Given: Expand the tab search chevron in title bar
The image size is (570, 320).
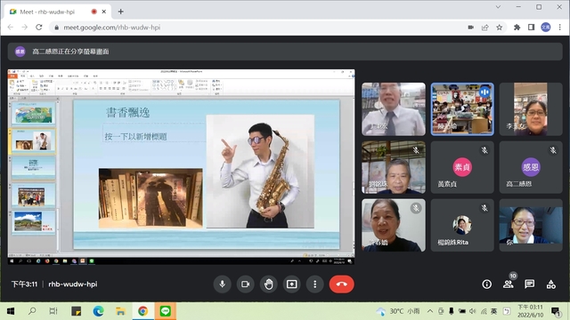Looking at the screenshot, I should click(498, 7).
